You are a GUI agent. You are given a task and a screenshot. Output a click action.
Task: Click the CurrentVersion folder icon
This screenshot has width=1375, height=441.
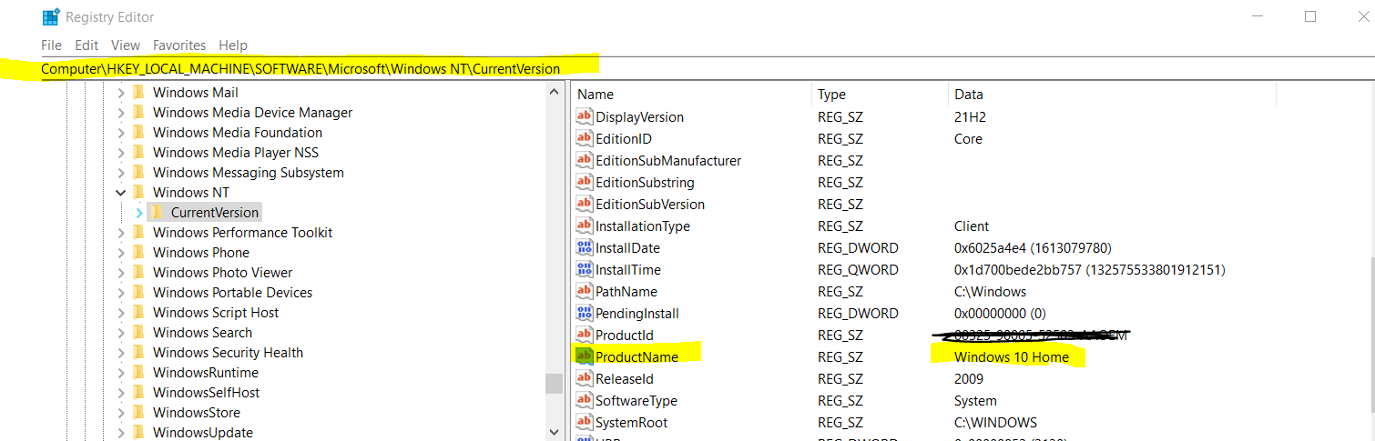[157, 212]
